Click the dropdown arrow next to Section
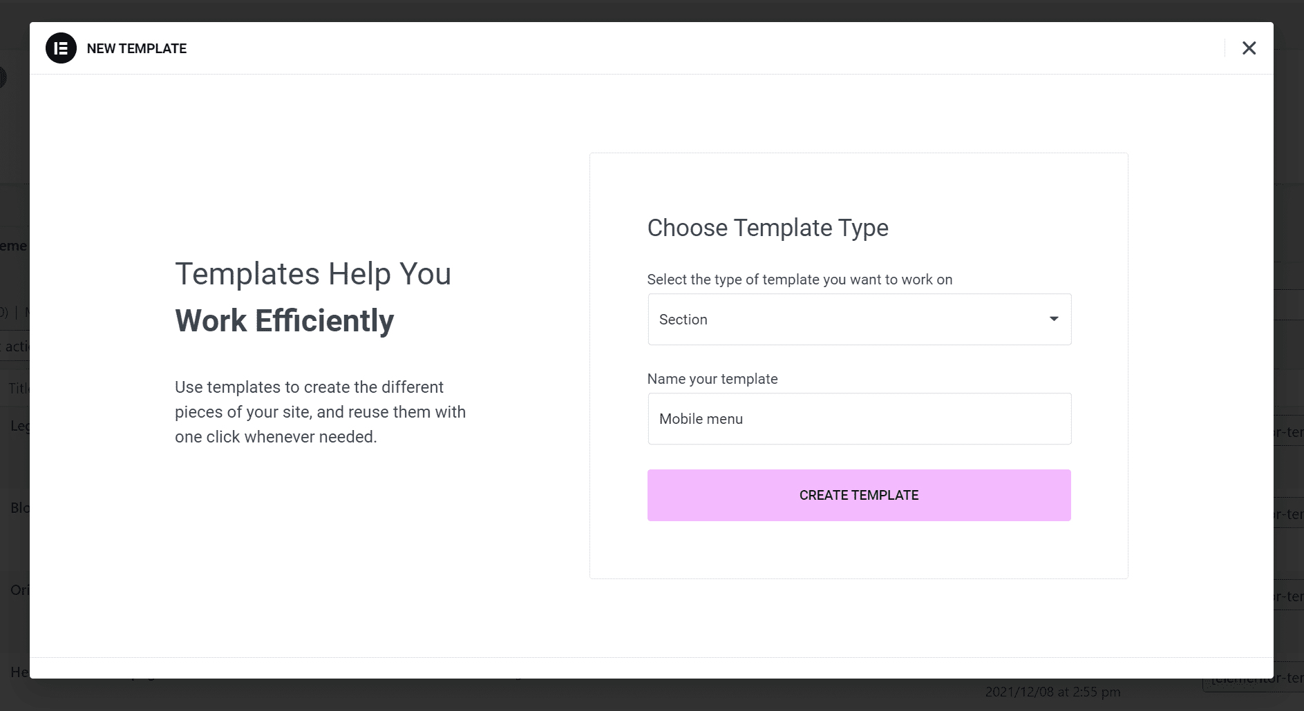Screen dimensions: 1304x711 click(1053, 319)
